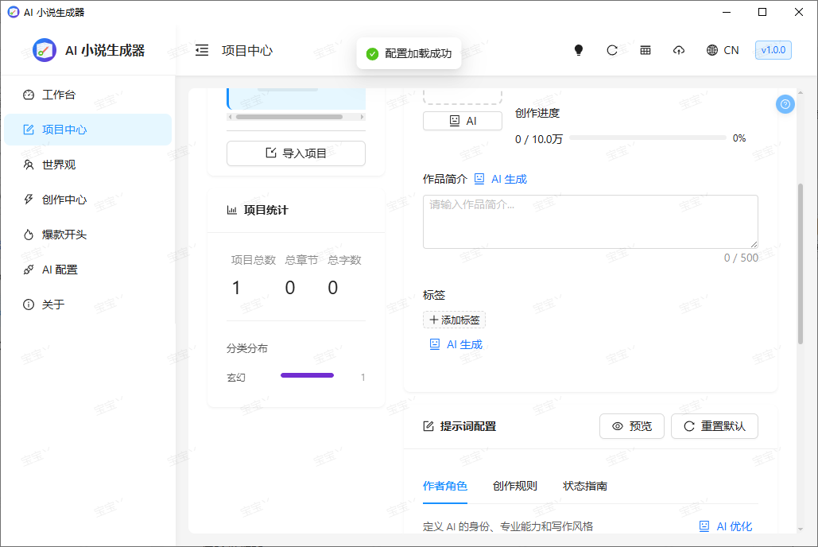
Task: Open the floating help question-mark icon
Action: (785, 104)
